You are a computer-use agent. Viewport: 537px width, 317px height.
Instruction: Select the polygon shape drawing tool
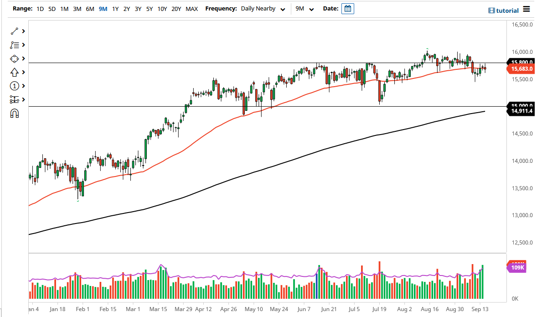(x=14, y=58)
